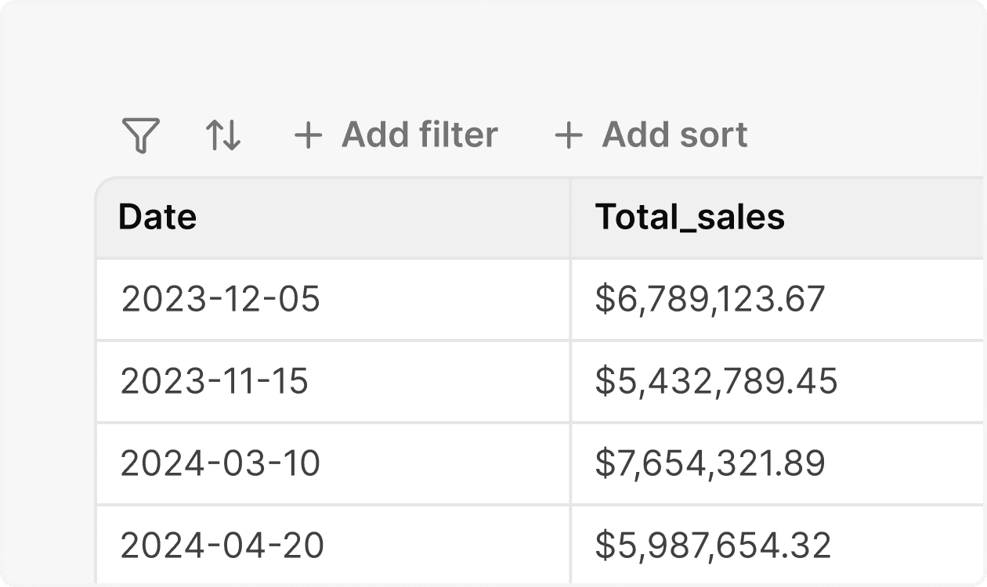The height and width of the screenshot is (587, 987).
Task: Select the 2023-12-05 date cell
Action: 220,300
